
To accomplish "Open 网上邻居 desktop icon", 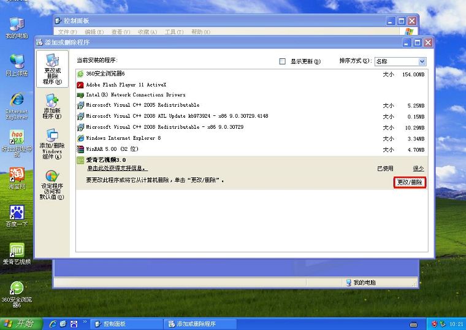I will point(17,65).
